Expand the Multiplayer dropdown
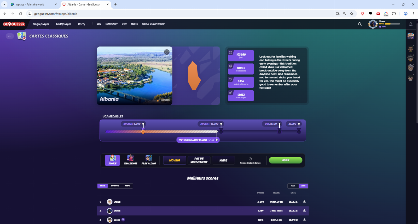The image size is (418, 224). [63, 24]
